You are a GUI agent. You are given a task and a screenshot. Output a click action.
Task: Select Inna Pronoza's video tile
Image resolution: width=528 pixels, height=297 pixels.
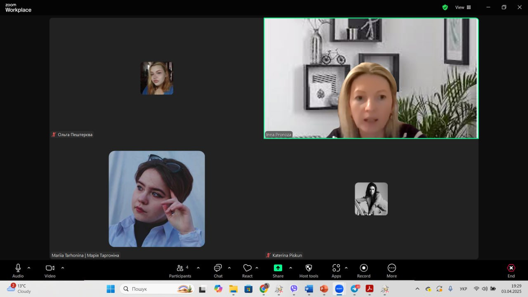tap(371, 78)
